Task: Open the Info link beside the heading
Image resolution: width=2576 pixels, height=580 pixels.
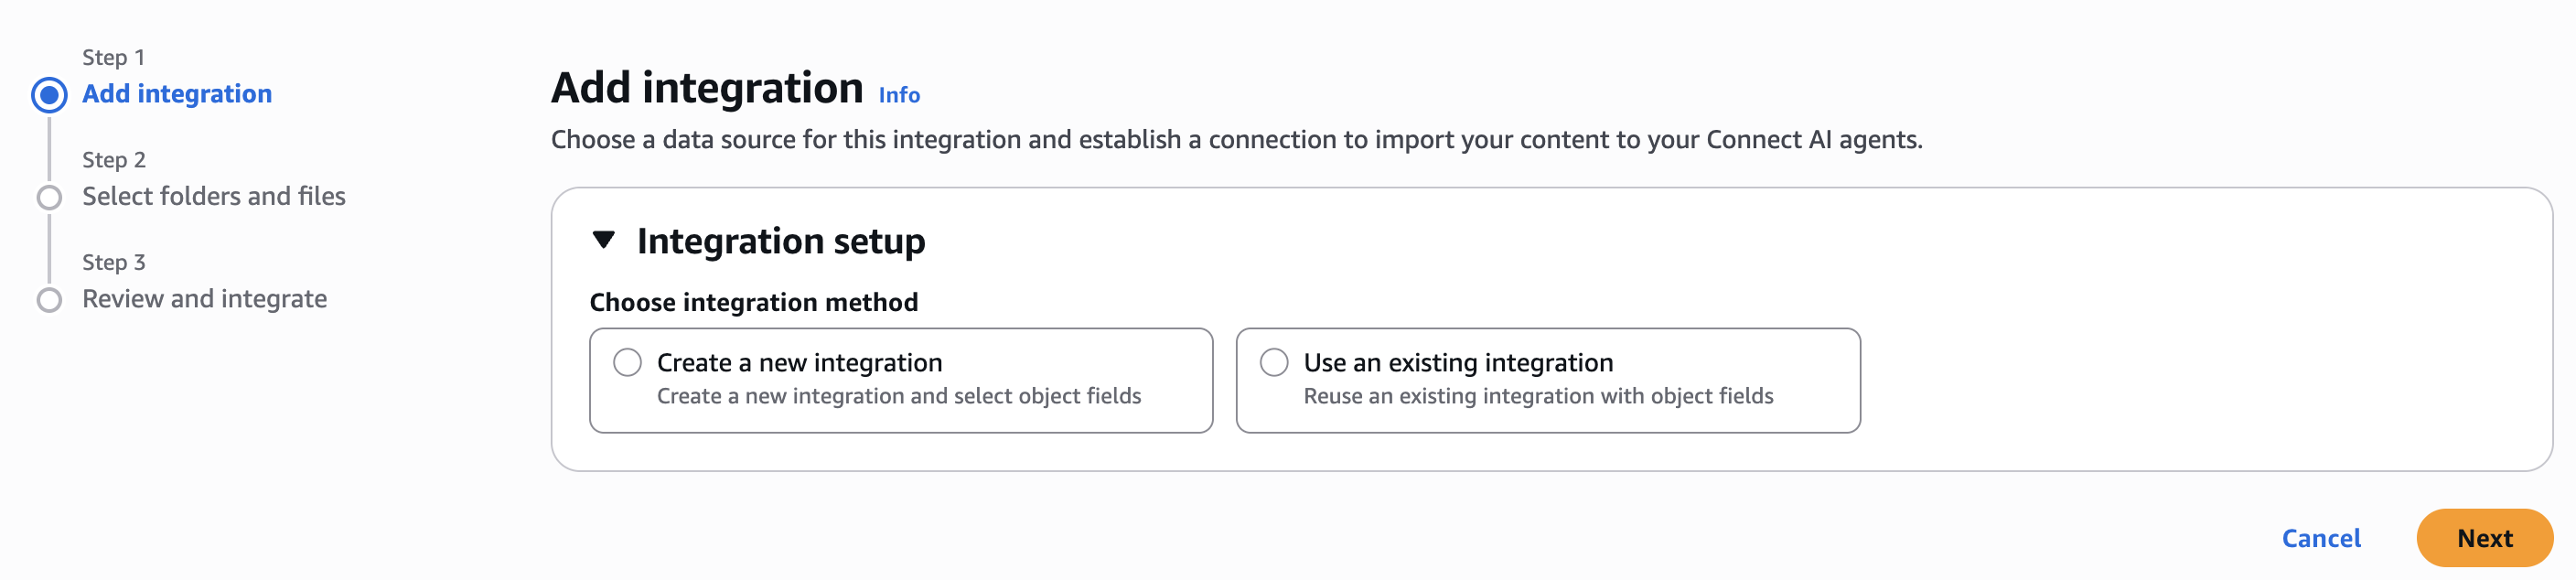Action: [x=899, y=95]
